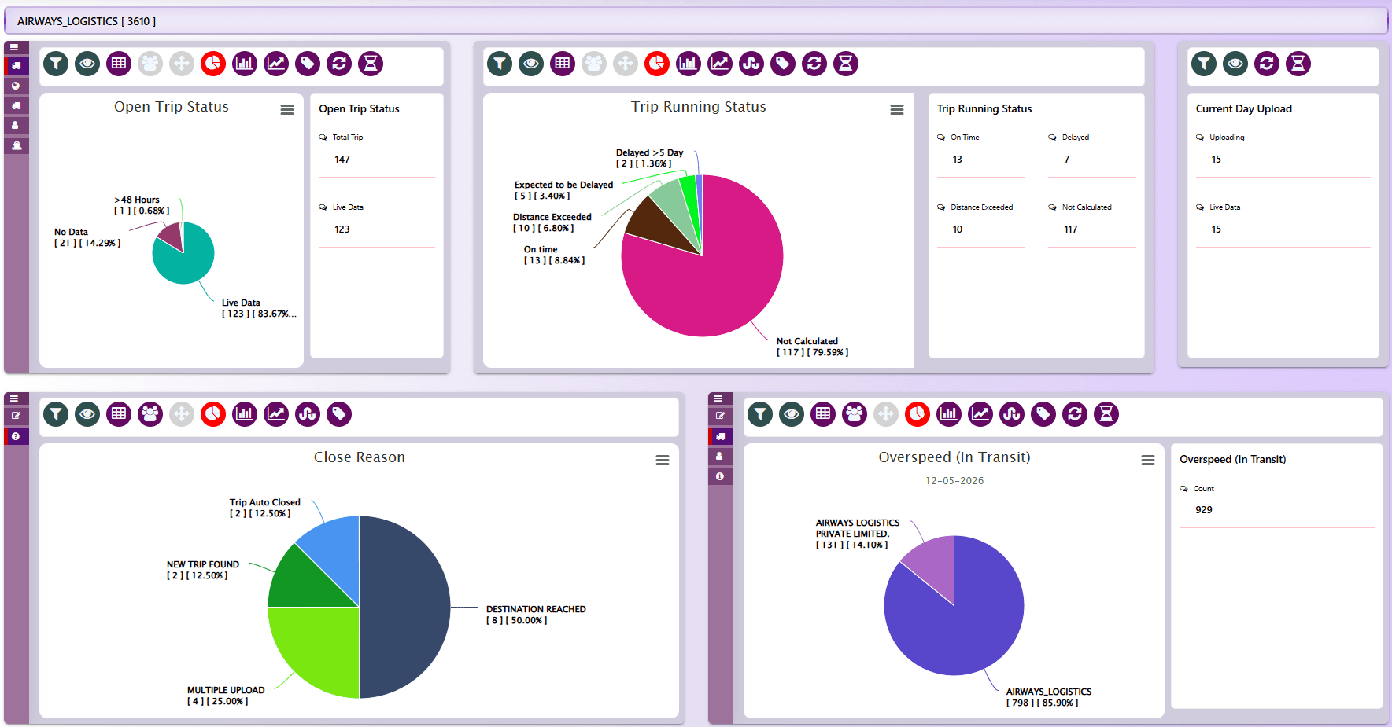1392x727 pixels.
Task: Show table view in Close Reason toolbar
Action: tap(119, 414)
